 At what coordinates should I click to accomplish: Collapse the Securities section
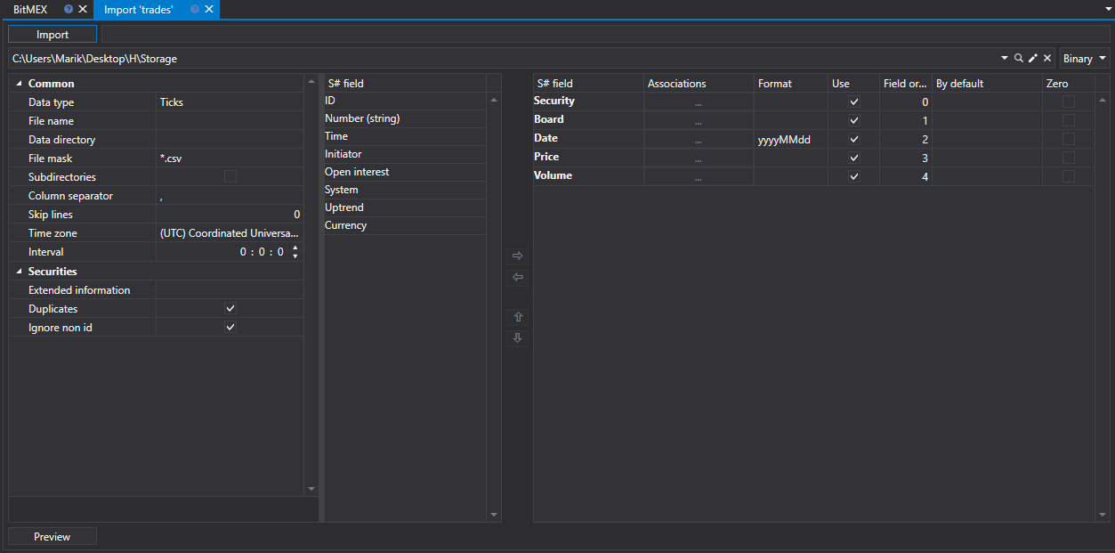tap(20, 272)
